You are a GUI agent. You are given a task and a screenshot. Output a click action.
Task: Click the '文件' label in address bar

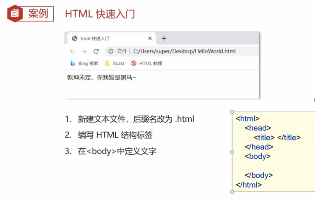(x=122, y=52)
